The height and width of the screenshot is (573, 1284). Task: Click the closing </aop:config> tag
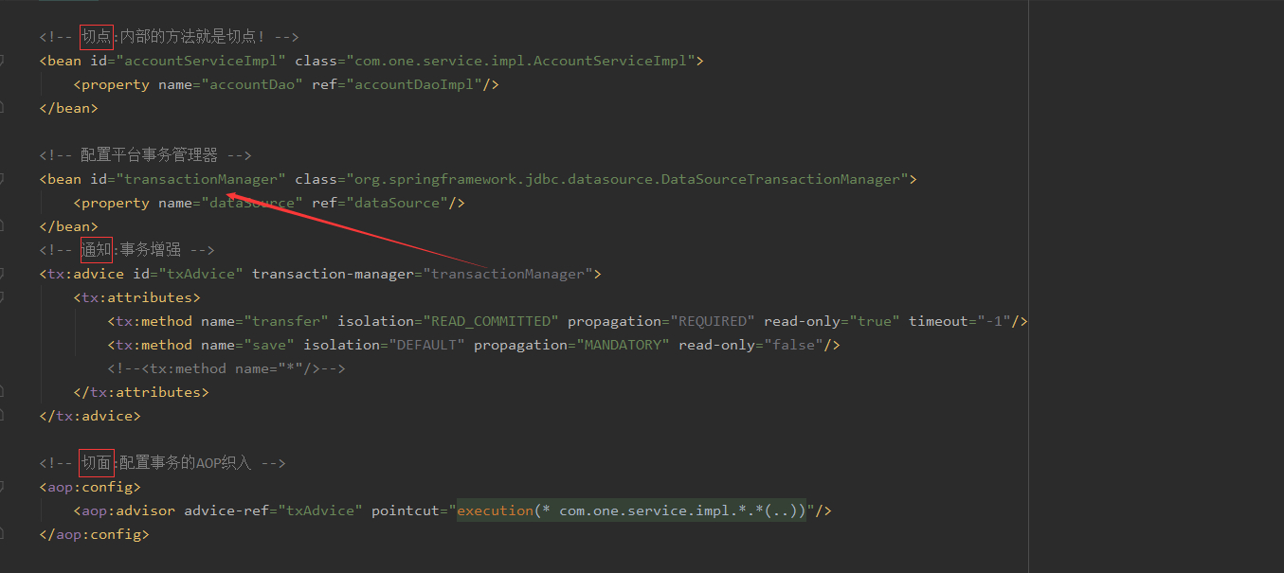[94, 534]
